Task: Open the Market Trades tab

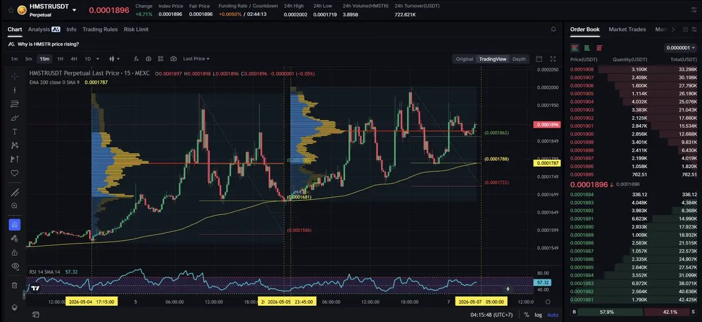Action: click(627, 29)
